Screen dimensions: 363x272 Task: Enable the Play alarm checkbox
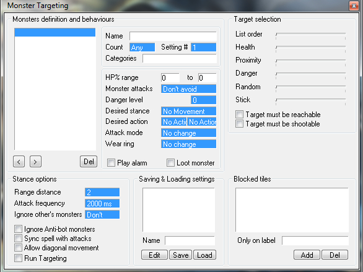(x=111, y=163)
